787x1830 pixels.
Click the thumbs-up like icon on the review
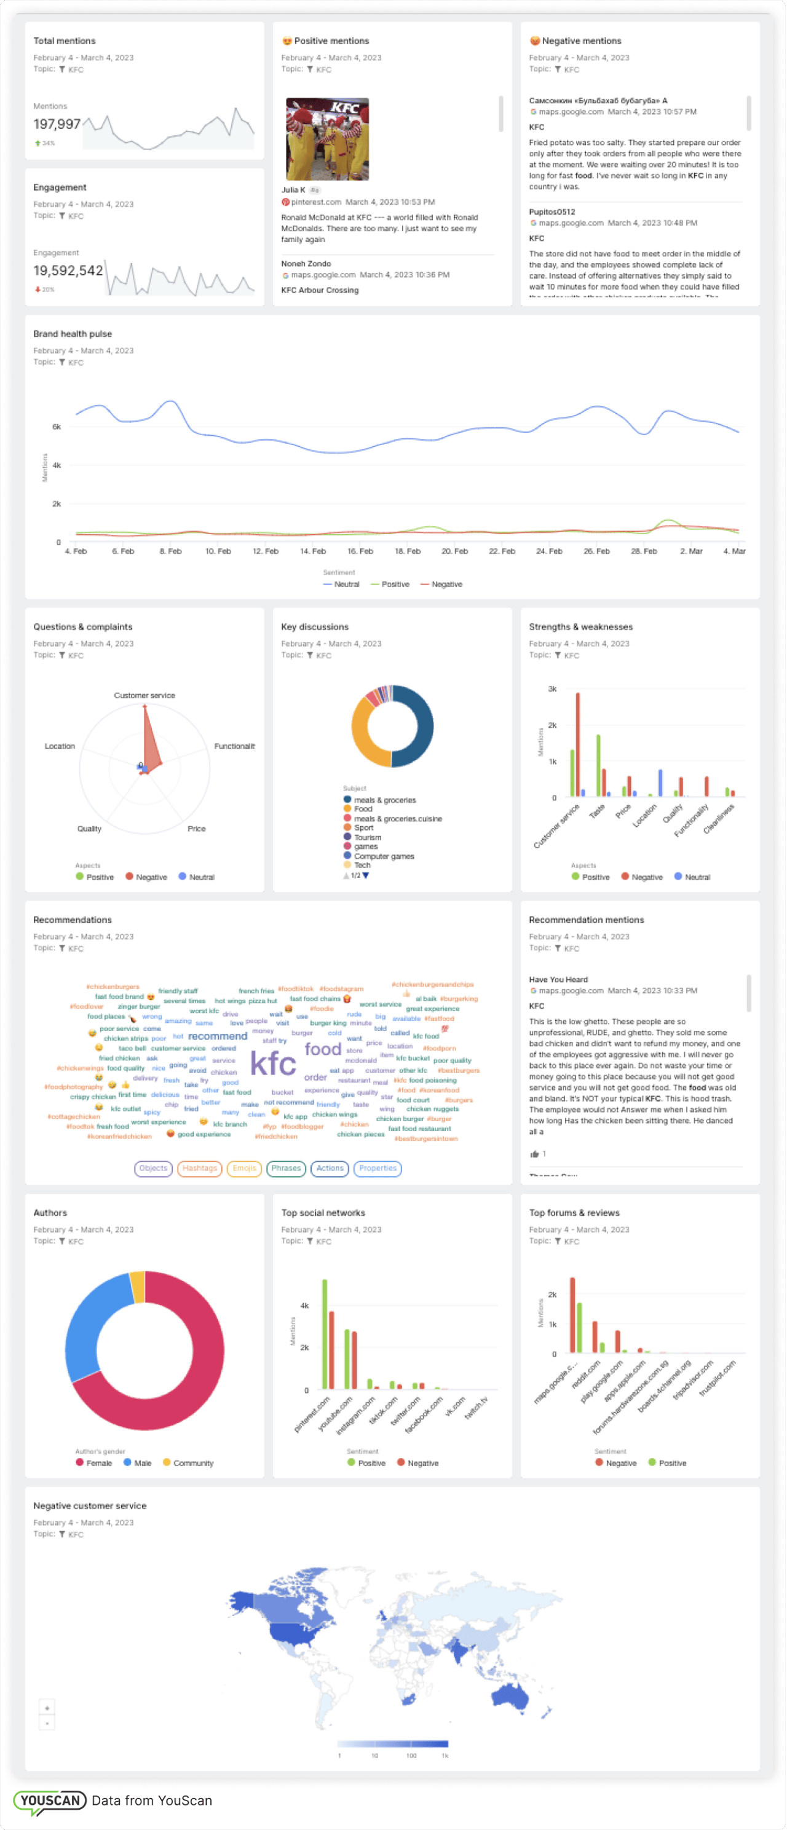[x=534, y=1154]
